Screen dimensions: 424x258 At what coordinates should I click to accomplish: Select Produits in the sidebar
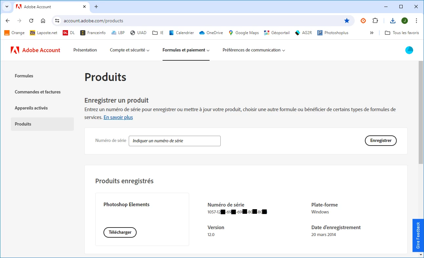42,124
